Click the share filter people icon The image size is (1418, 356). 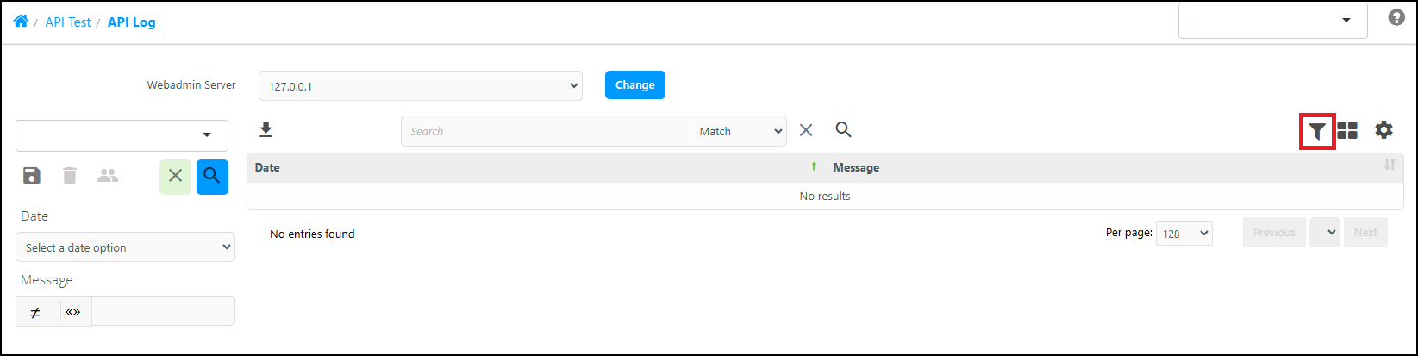coord(108,176)
